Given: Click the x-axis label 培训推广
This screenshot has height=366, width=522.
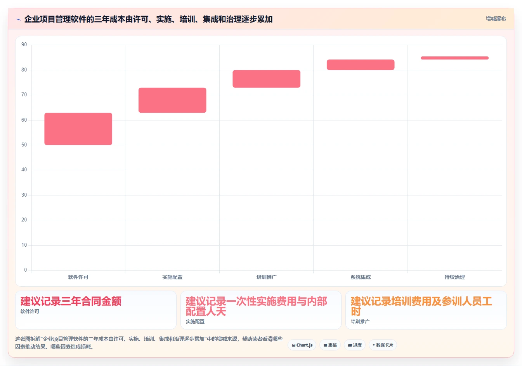Looking at the screenshot, I should coord(267,277).
